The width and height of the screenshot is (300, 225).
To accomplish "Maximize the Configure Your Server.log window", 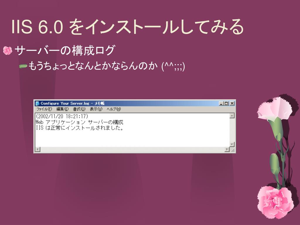I will [x=226, y=103].
